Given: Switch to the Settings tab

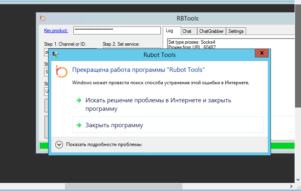Looking at the screenshot, I should pyautogui.click(x=236, y=31).
